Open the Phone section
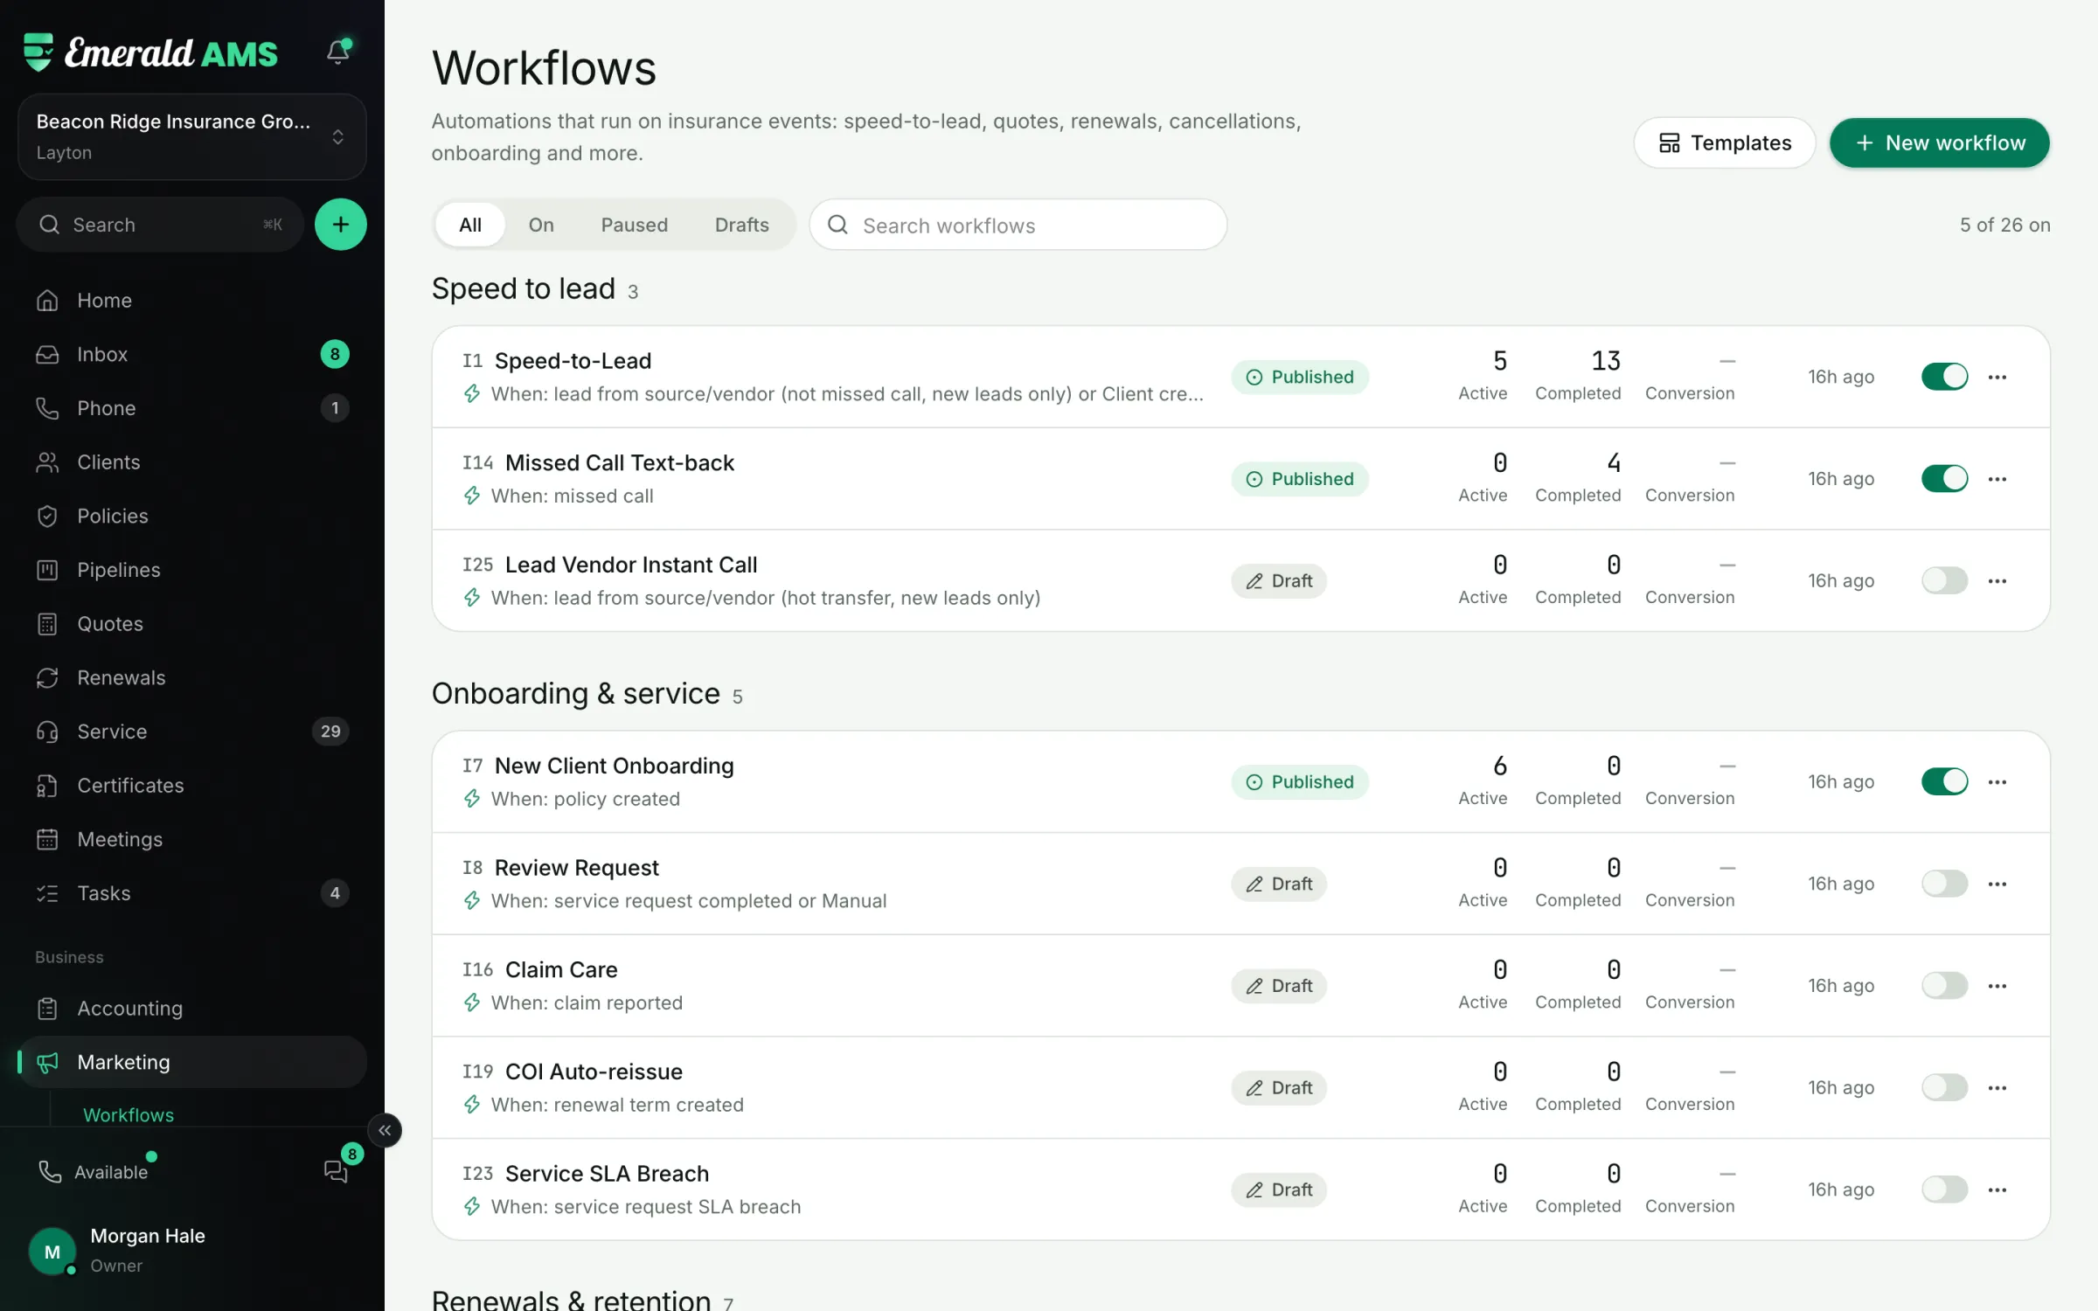The image size is (2098, 1311). tap(191, 408)
